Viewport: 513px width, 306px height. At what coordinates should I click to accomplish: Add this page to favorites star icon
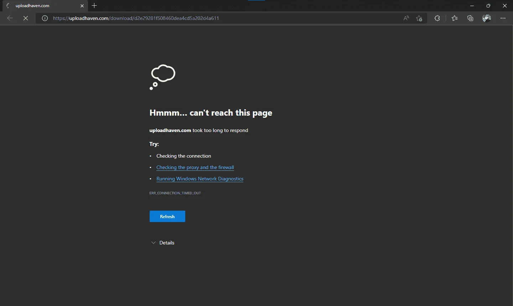click(x=419, y=18)
